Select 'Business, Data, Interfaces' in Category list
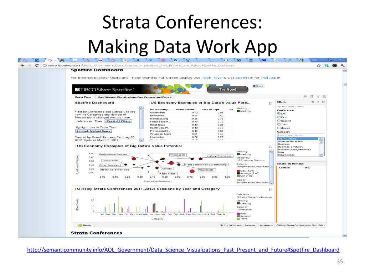 click(x=294, y=149)
